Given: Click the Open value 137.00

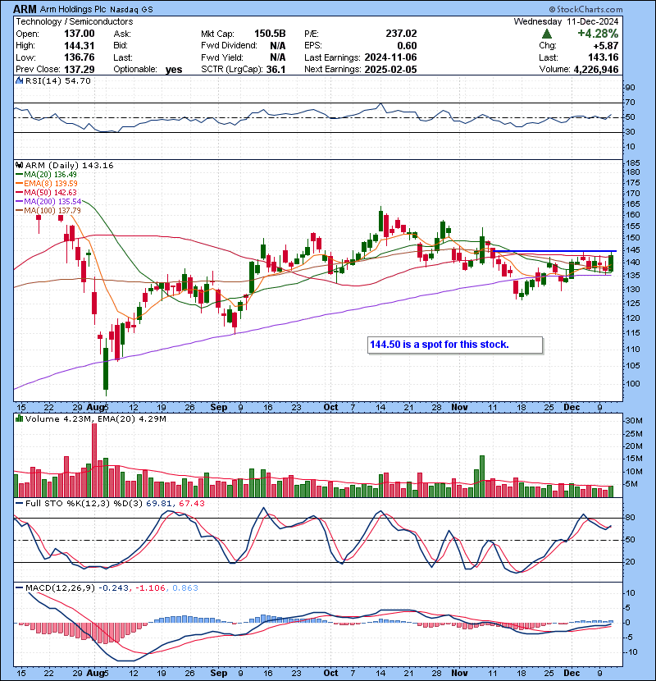Looking at the screenshot, I should point(80,34).
